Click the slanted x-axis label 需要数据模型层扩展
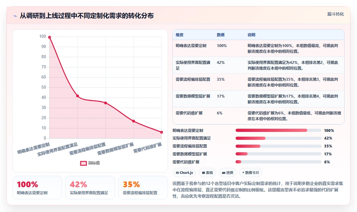Viewport: 357px width, 212px height. point(116,149)
